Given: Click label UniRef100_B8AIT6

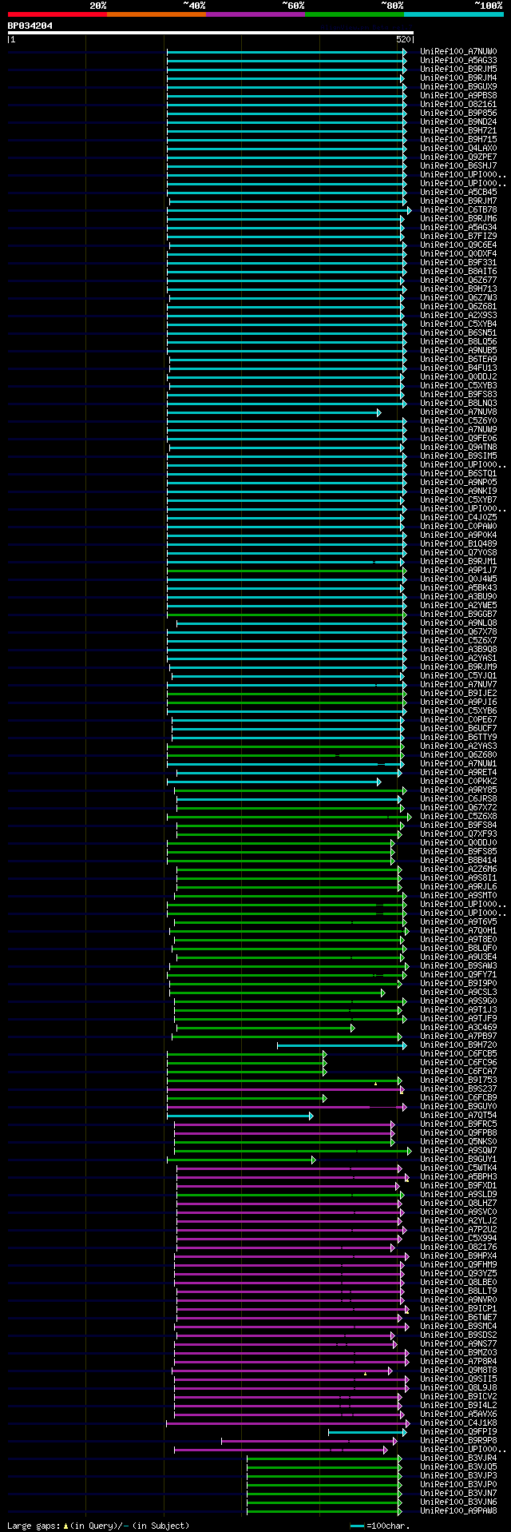Looking at the screenshot, I should pyautogui.click(x=458, y=272).
